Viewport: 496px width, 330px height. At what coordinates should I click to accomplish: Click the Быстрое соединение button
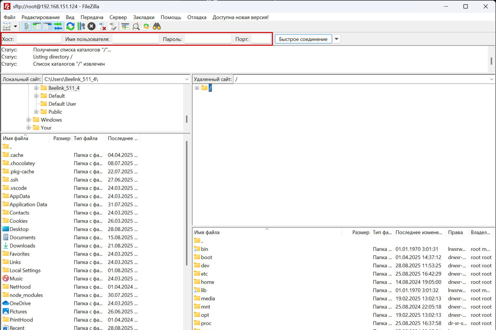(x=303, y=39)
